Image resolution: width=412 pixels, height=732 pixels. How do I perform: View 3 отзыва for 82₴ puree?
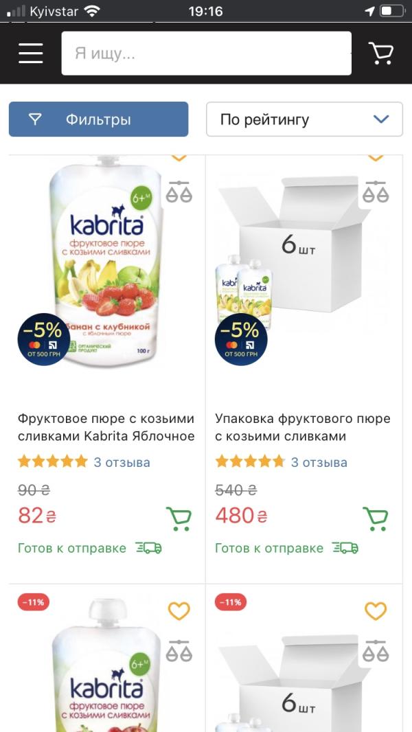click(122, 462)
